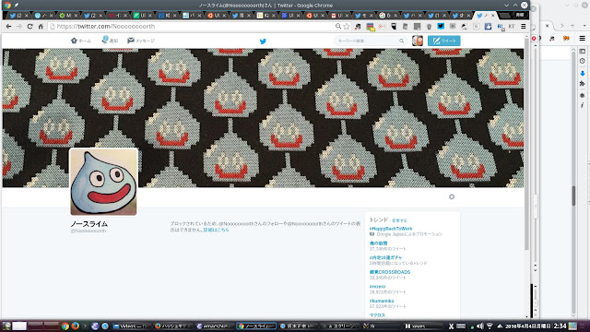590x332 pixels.
Task: Click the background window vertical scrollbar
Action: click(573, 196)
